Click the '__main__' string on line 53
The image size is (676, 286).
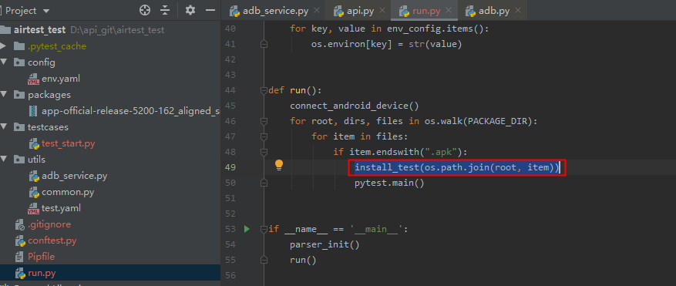pos(376,229)
